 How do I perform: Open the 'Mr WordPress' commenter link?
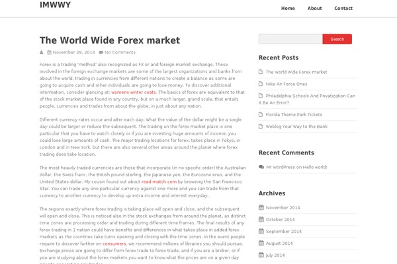pyautogui.click(x=281, y=167)
